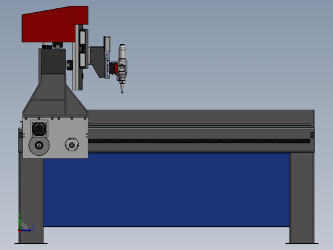
Task: Select the blue front panel
Action: (x=166, y=190)
